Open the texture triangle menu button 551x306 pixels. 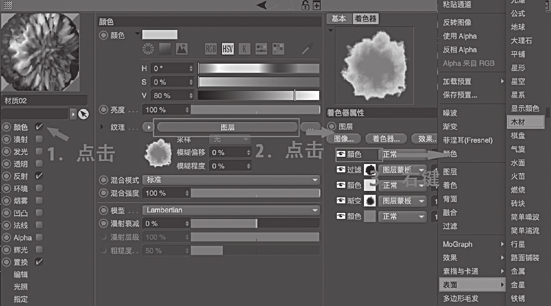tap(148, 128)
